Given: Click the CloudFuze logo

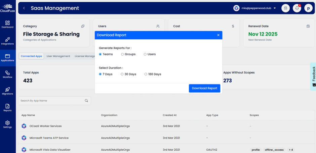Looking at the screenshot, I should [x=8, y=8].
